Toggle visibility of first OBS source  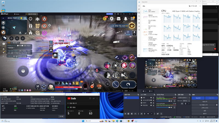pos(151,98)
